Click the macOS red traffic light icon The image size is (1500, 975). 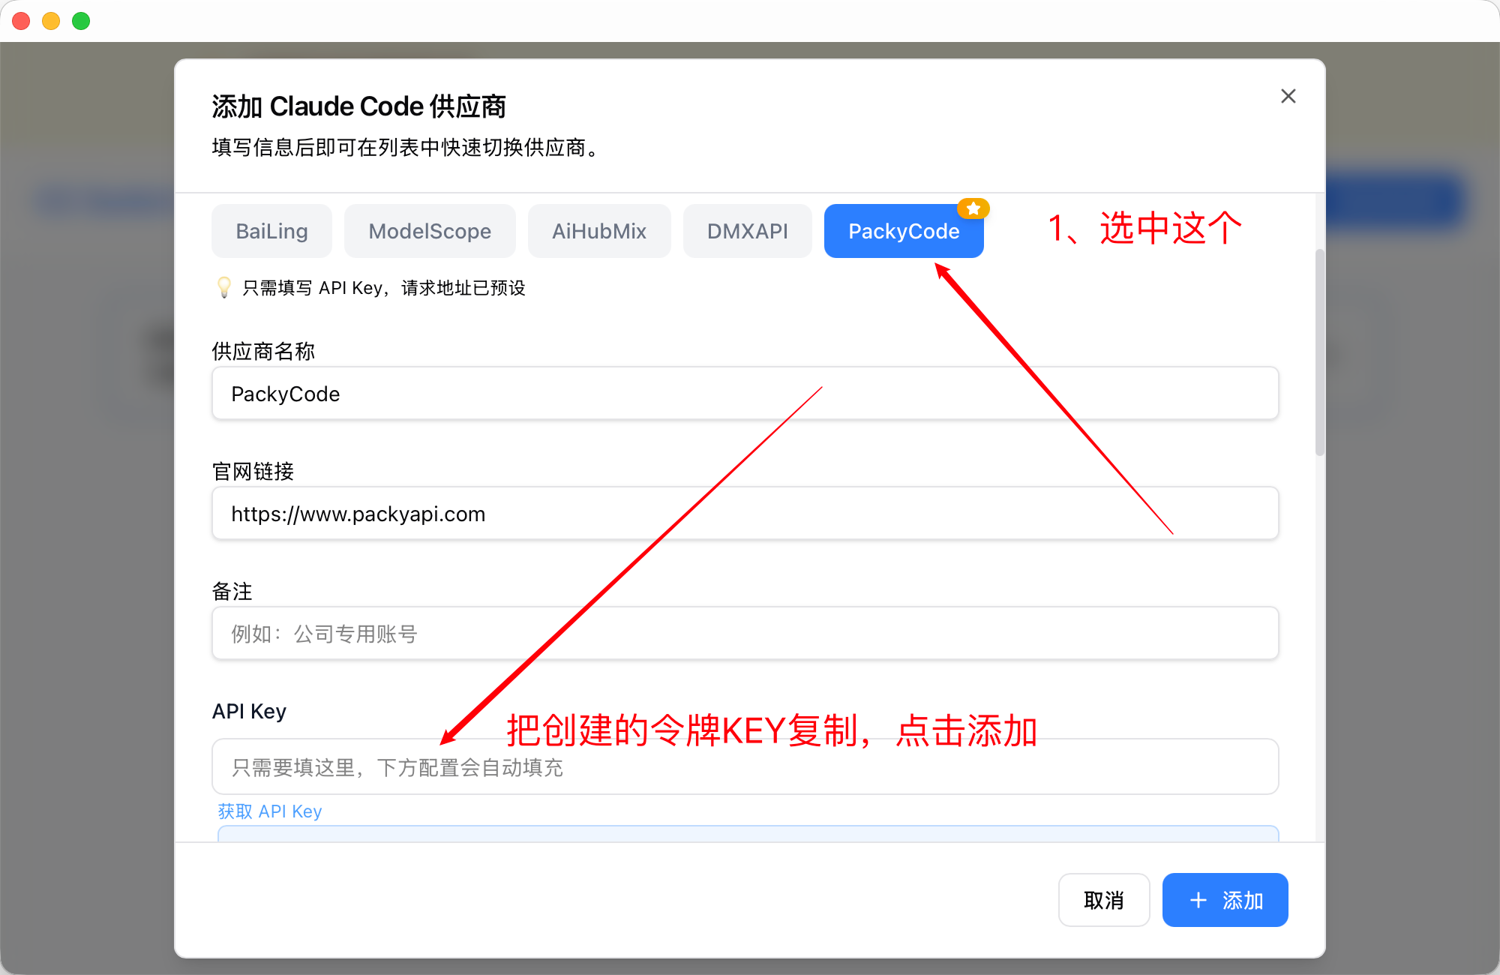tap(21, 20)
